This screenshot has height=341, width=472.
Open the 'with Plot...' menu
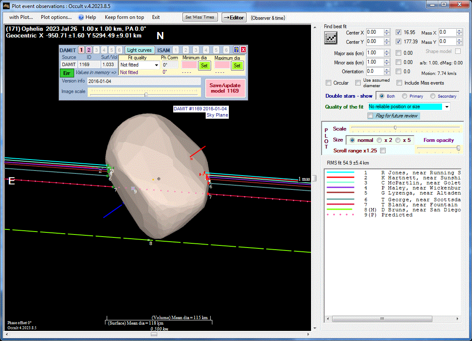coord(21,17)
